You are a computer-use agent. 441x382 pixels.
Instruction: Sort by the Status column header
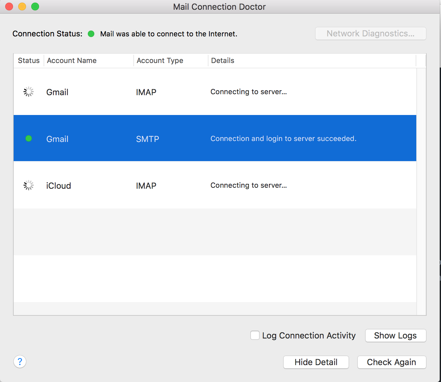[x=29, y=61]
